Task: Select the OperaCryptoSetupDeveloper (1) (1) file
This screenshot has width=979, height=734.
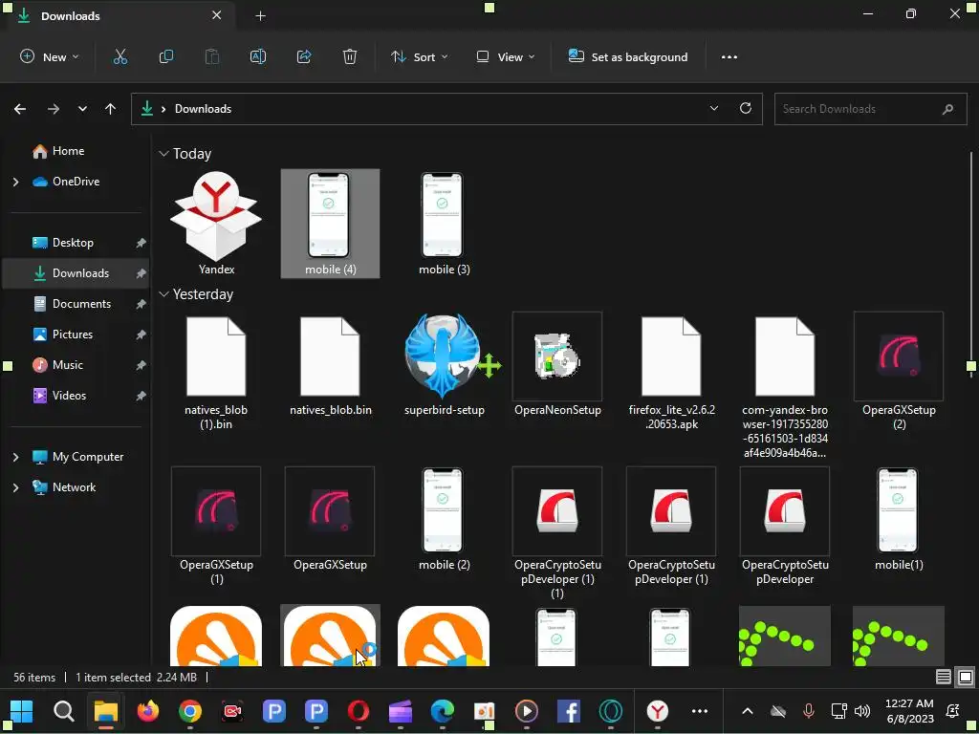Action: [x=557, y=533]
